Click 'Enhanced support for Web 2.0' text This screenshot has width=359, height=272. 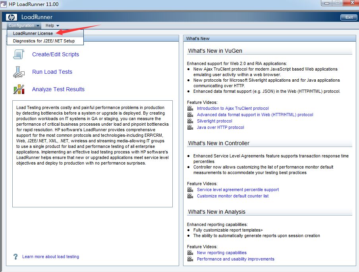tap(237, 63)
